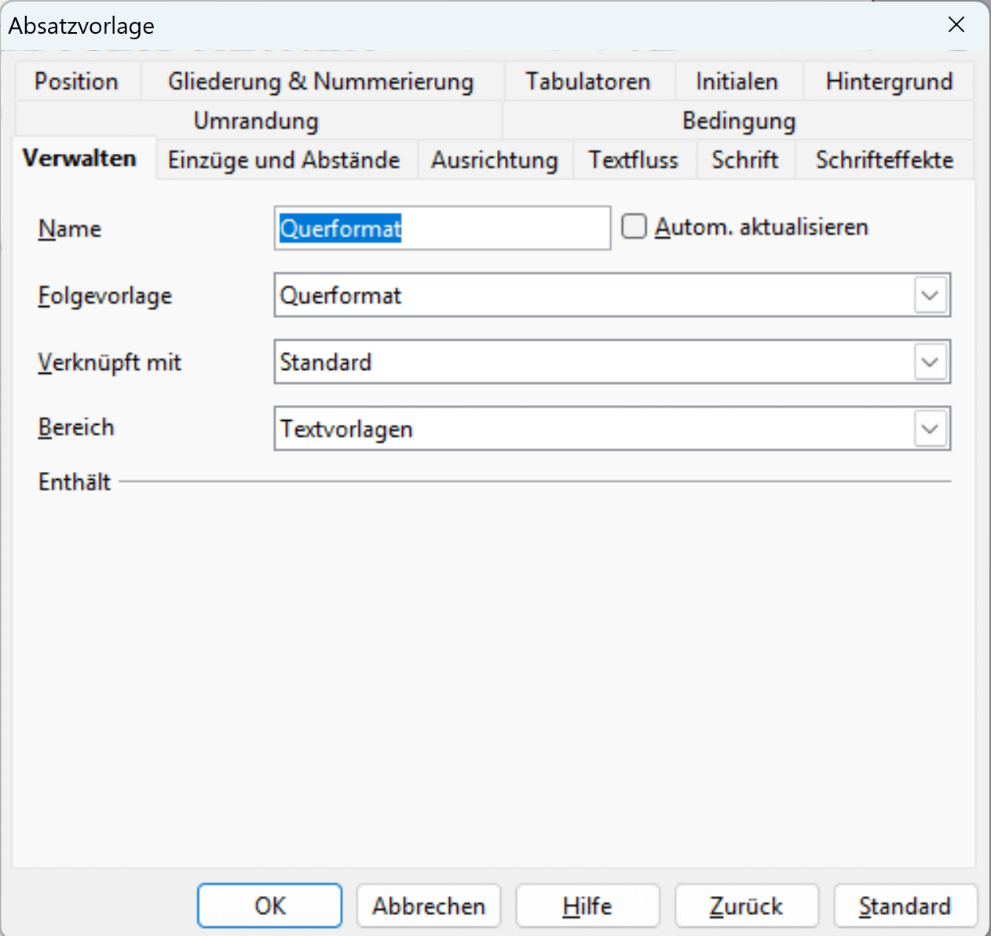Open the Folgevorlage dropdown
The image size is (991, 936).
[930, 295]
